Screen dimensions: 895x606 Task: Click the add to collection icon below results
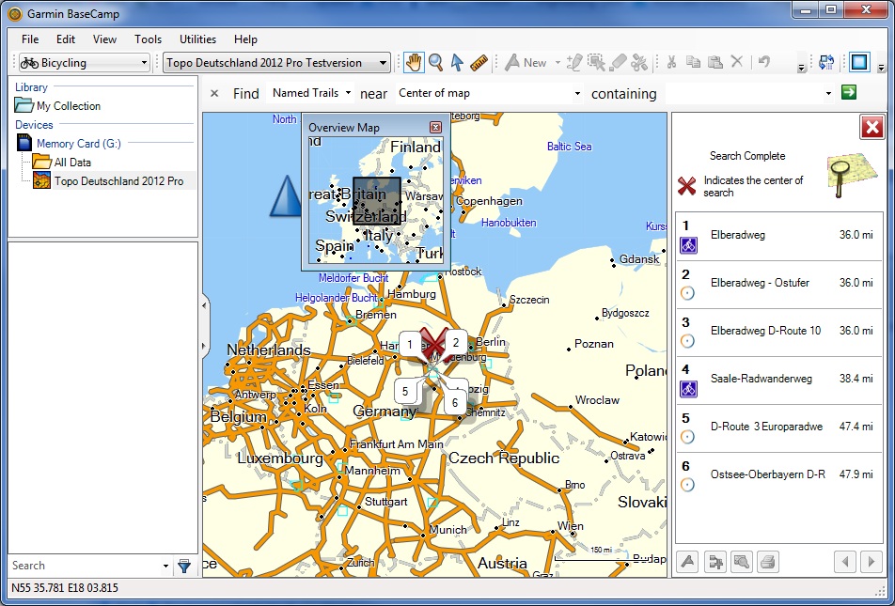coord(715,562)
